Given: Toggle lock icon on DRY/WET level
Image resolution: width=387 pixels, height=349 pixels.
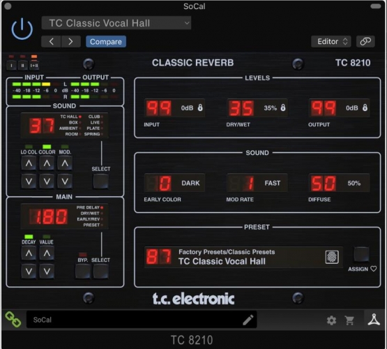Looking at the screenshot, I should (x=283, y=107).
